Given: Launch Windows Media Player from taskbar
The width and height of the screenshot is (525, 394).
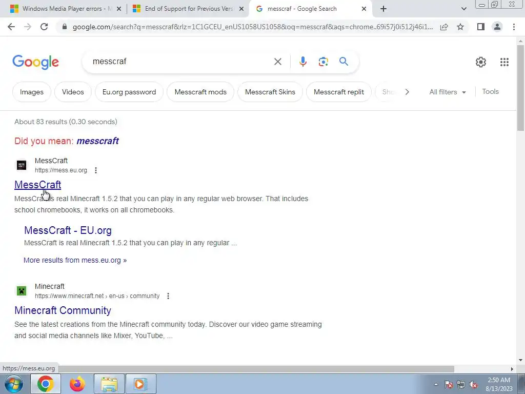Looking at the screenshot, I should pyautogui.click(x=141, y=384).
